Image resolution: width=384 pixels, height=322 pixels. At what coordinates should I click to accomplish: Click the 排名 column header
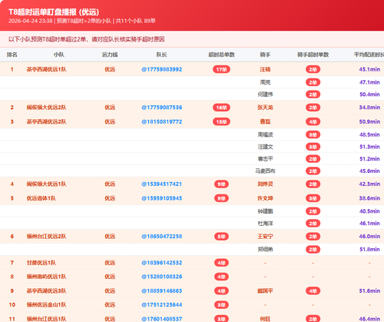[12, 55]
